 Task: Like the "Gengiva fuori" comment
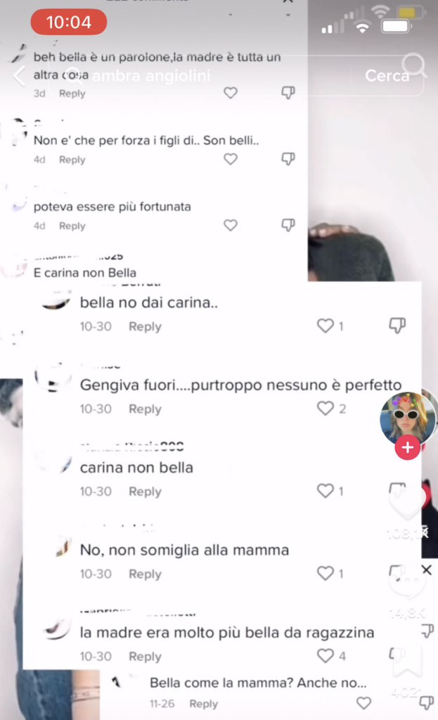[325, 409]
